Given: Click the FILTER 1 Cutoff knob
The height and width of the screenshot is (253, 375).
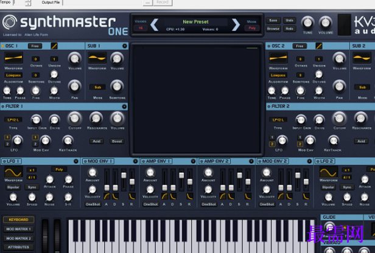Looking at the screenshot, I should pos(75,118).
